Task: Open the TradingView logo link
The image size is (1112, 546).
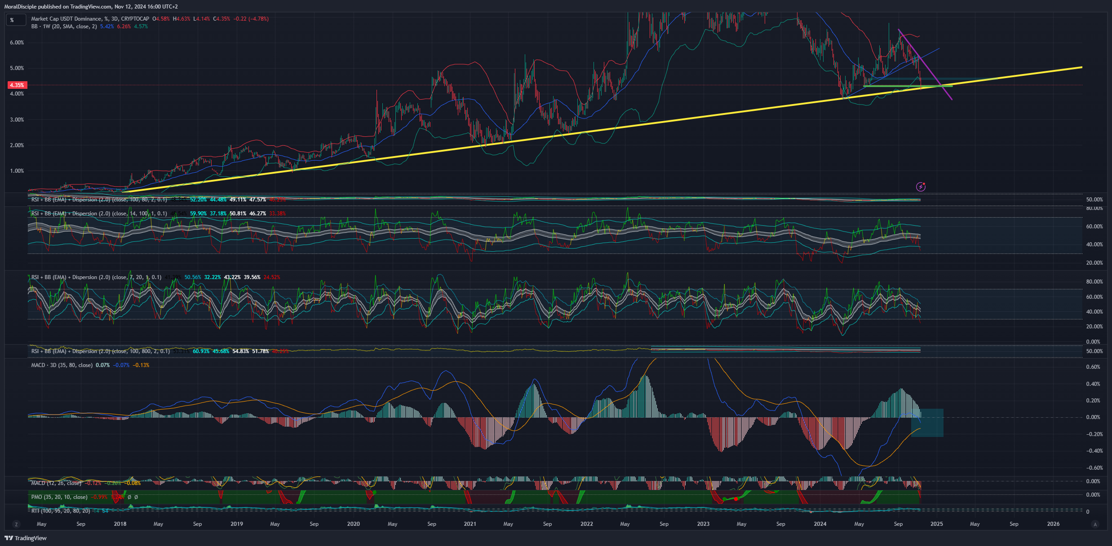Action: 26,538
